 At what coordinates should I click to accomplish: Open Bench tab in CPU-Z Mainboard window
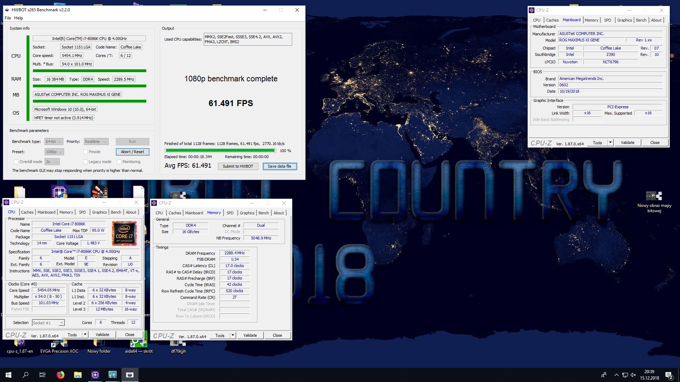tap(641, 20)
